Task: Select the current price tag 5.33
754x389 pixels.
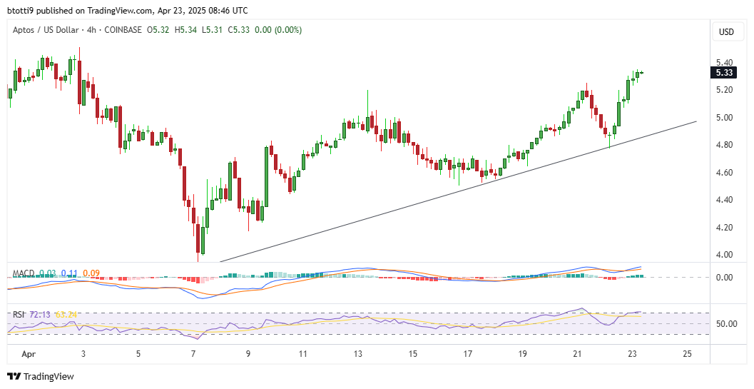Action: pyautogui.click(x=725, y=72)
